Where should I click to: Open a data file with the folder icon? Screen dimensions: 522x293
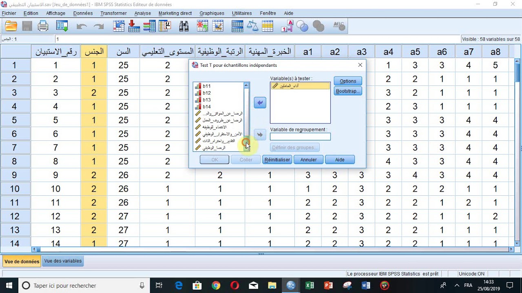coord(11,26)
